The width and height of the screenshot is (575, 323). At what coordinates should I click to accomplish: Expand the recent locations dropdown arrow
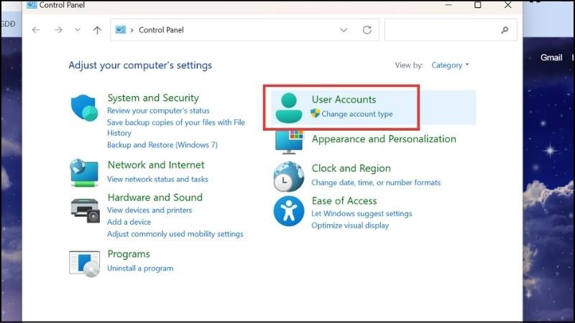pos(78,29)
